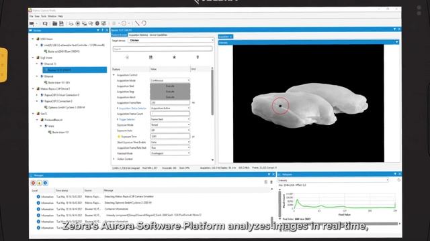This screenshot has height=241, width=430.
Task: Click the settings icon right of Intensity dropdown
Action: pos(398,180)
